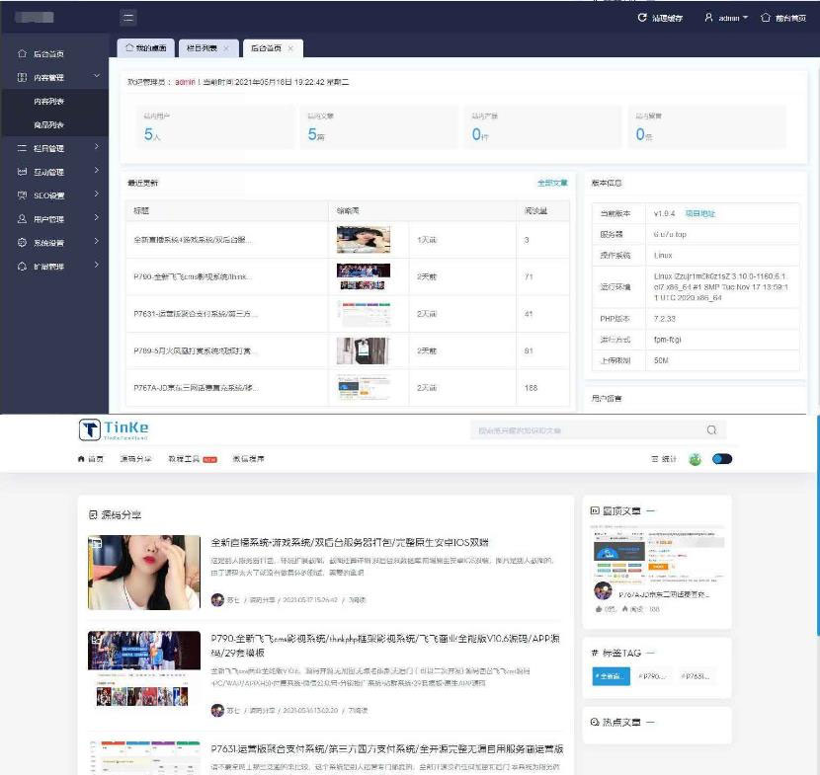Click the hamburger icon to collapse the sidebar
Image resolution: width=820 pixels, height=775 pixels.
coord(126,17)
